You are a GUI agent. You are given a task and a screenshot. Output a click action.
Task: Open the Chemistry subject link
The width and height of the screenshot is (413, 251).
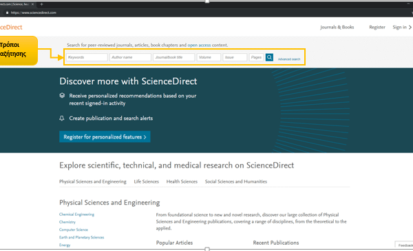click(67, 222)
